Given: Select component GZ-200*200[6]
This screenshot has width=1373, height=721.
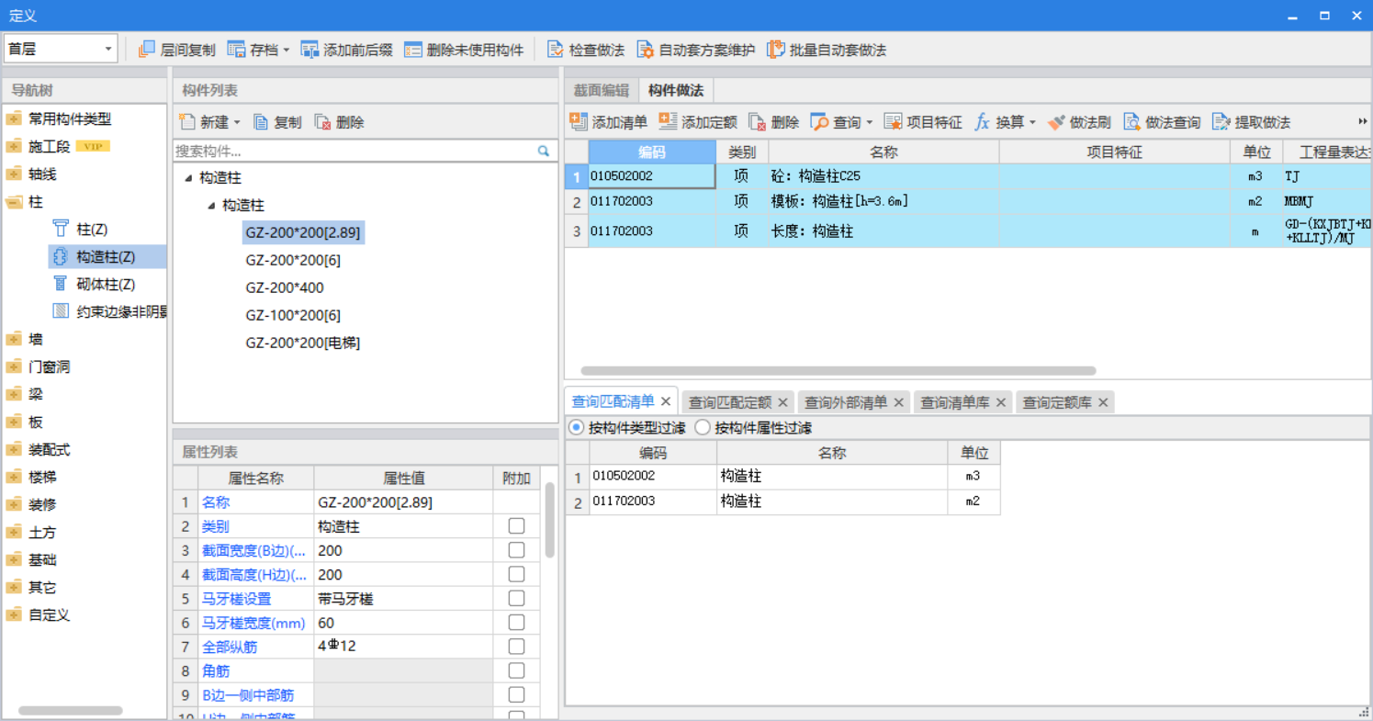Looking at the screenshot, I should click(x=293, y=261).
